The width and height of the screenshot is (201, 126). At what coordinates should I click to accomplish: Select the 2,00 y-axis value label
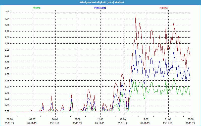tap(7, 62)
